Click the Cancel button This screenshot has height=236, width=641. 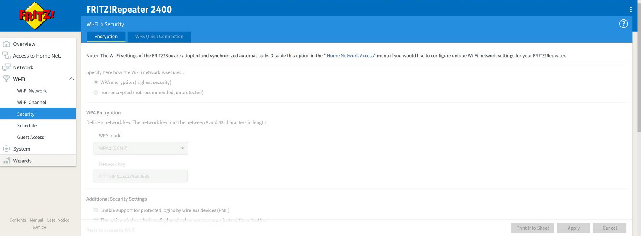point(609,228)
